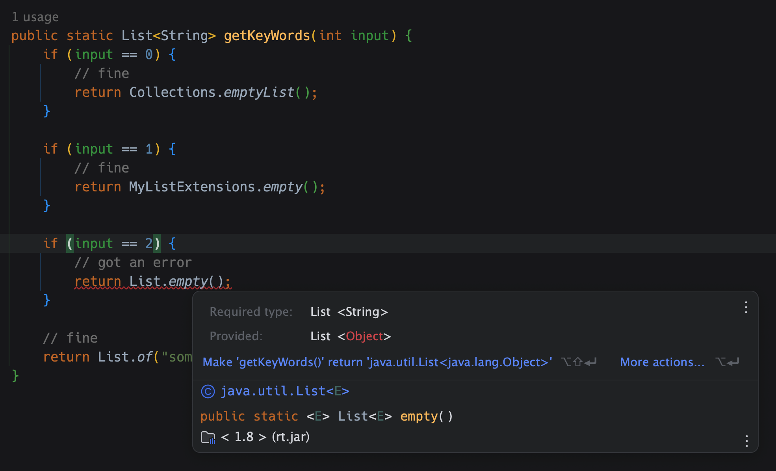Open the overflow menu in the documentation footer
Screen dimensions: 776x471
point(747,441)
